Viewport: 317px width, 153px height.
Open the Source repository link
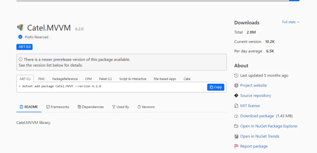coord(256,95)
